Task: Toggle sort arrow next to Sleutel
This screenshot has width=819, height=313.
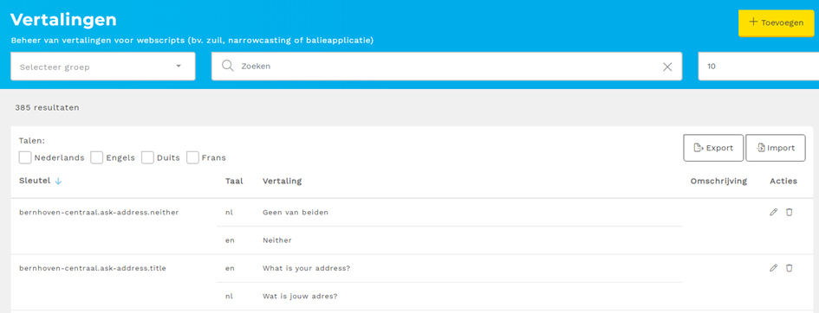Action: (59, 182)
